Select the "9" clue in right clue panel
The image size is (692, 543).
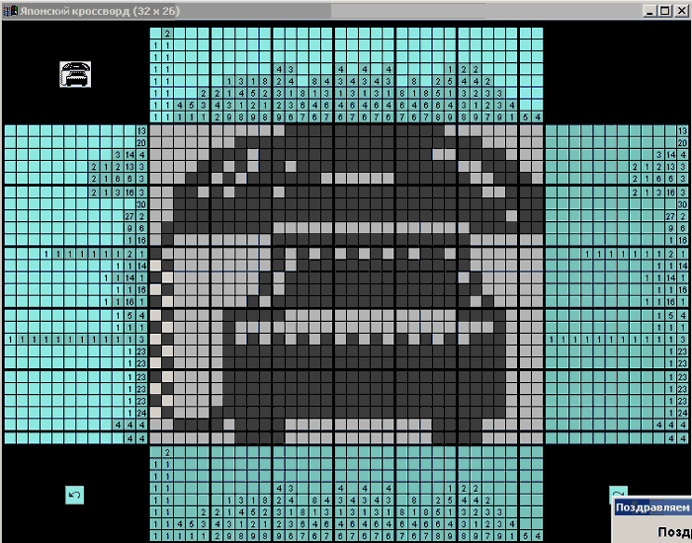point(670,228)
